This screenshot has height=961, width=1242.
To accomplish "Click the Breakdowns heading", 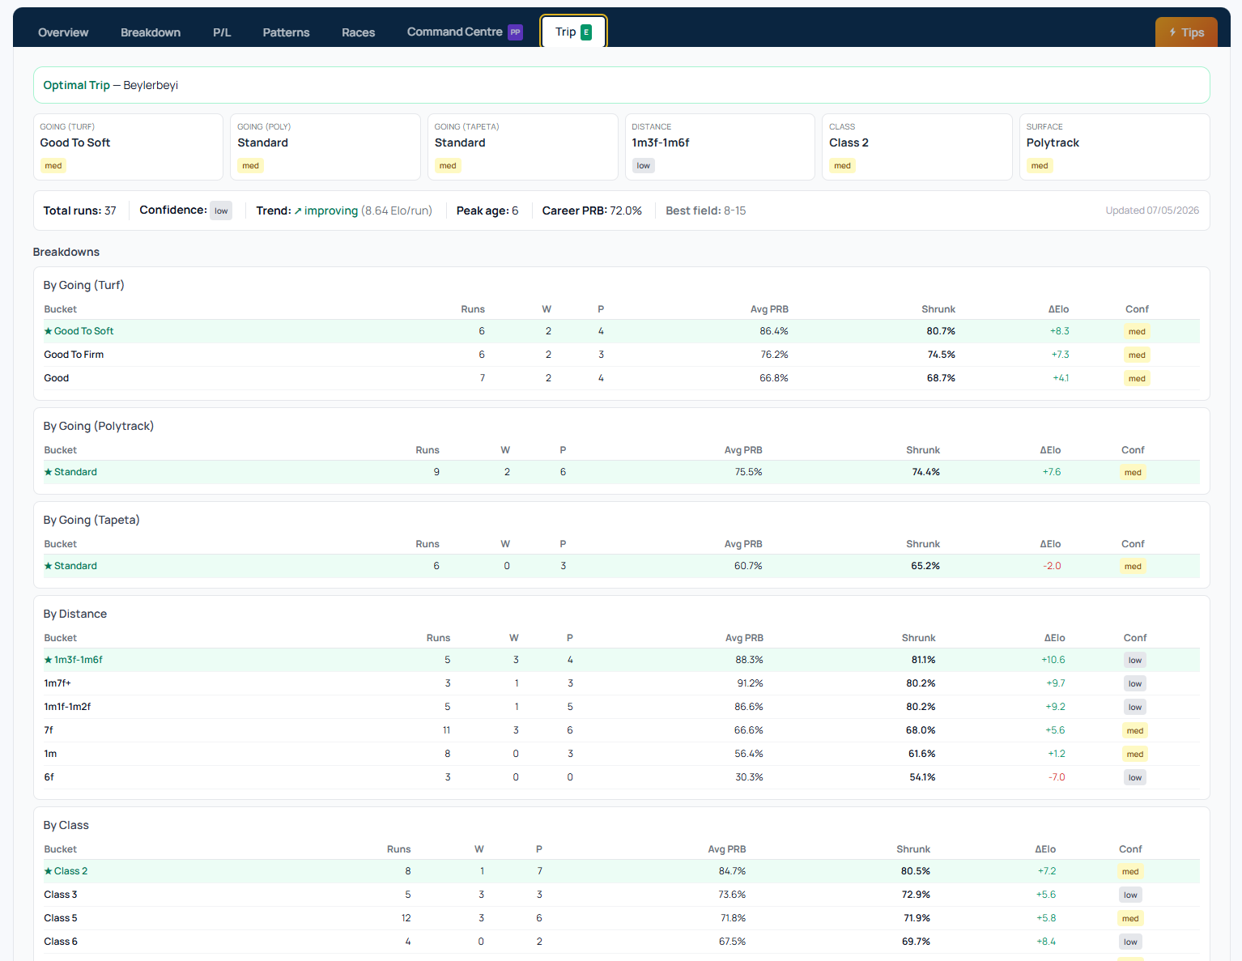I will point(66,252).
